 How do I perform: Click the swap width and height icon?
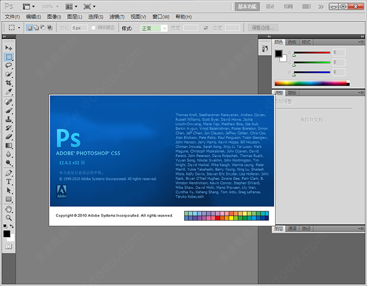(206, 28)
